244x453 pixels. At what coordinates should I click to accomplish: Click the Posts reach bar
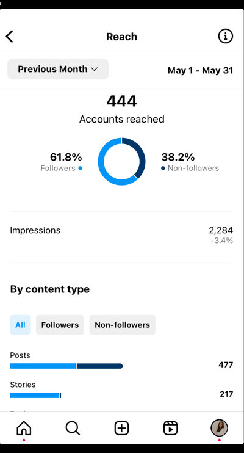[66, 366]
